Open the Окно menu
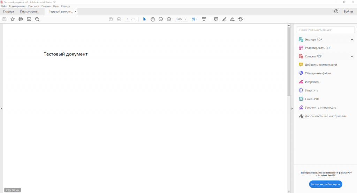 tap(56, 6)
